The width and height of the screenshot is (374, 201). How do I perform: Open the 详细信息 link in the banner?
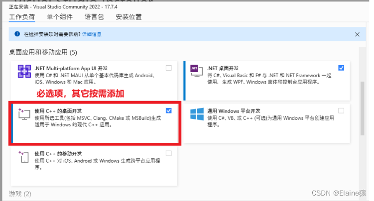coord(92,34)
